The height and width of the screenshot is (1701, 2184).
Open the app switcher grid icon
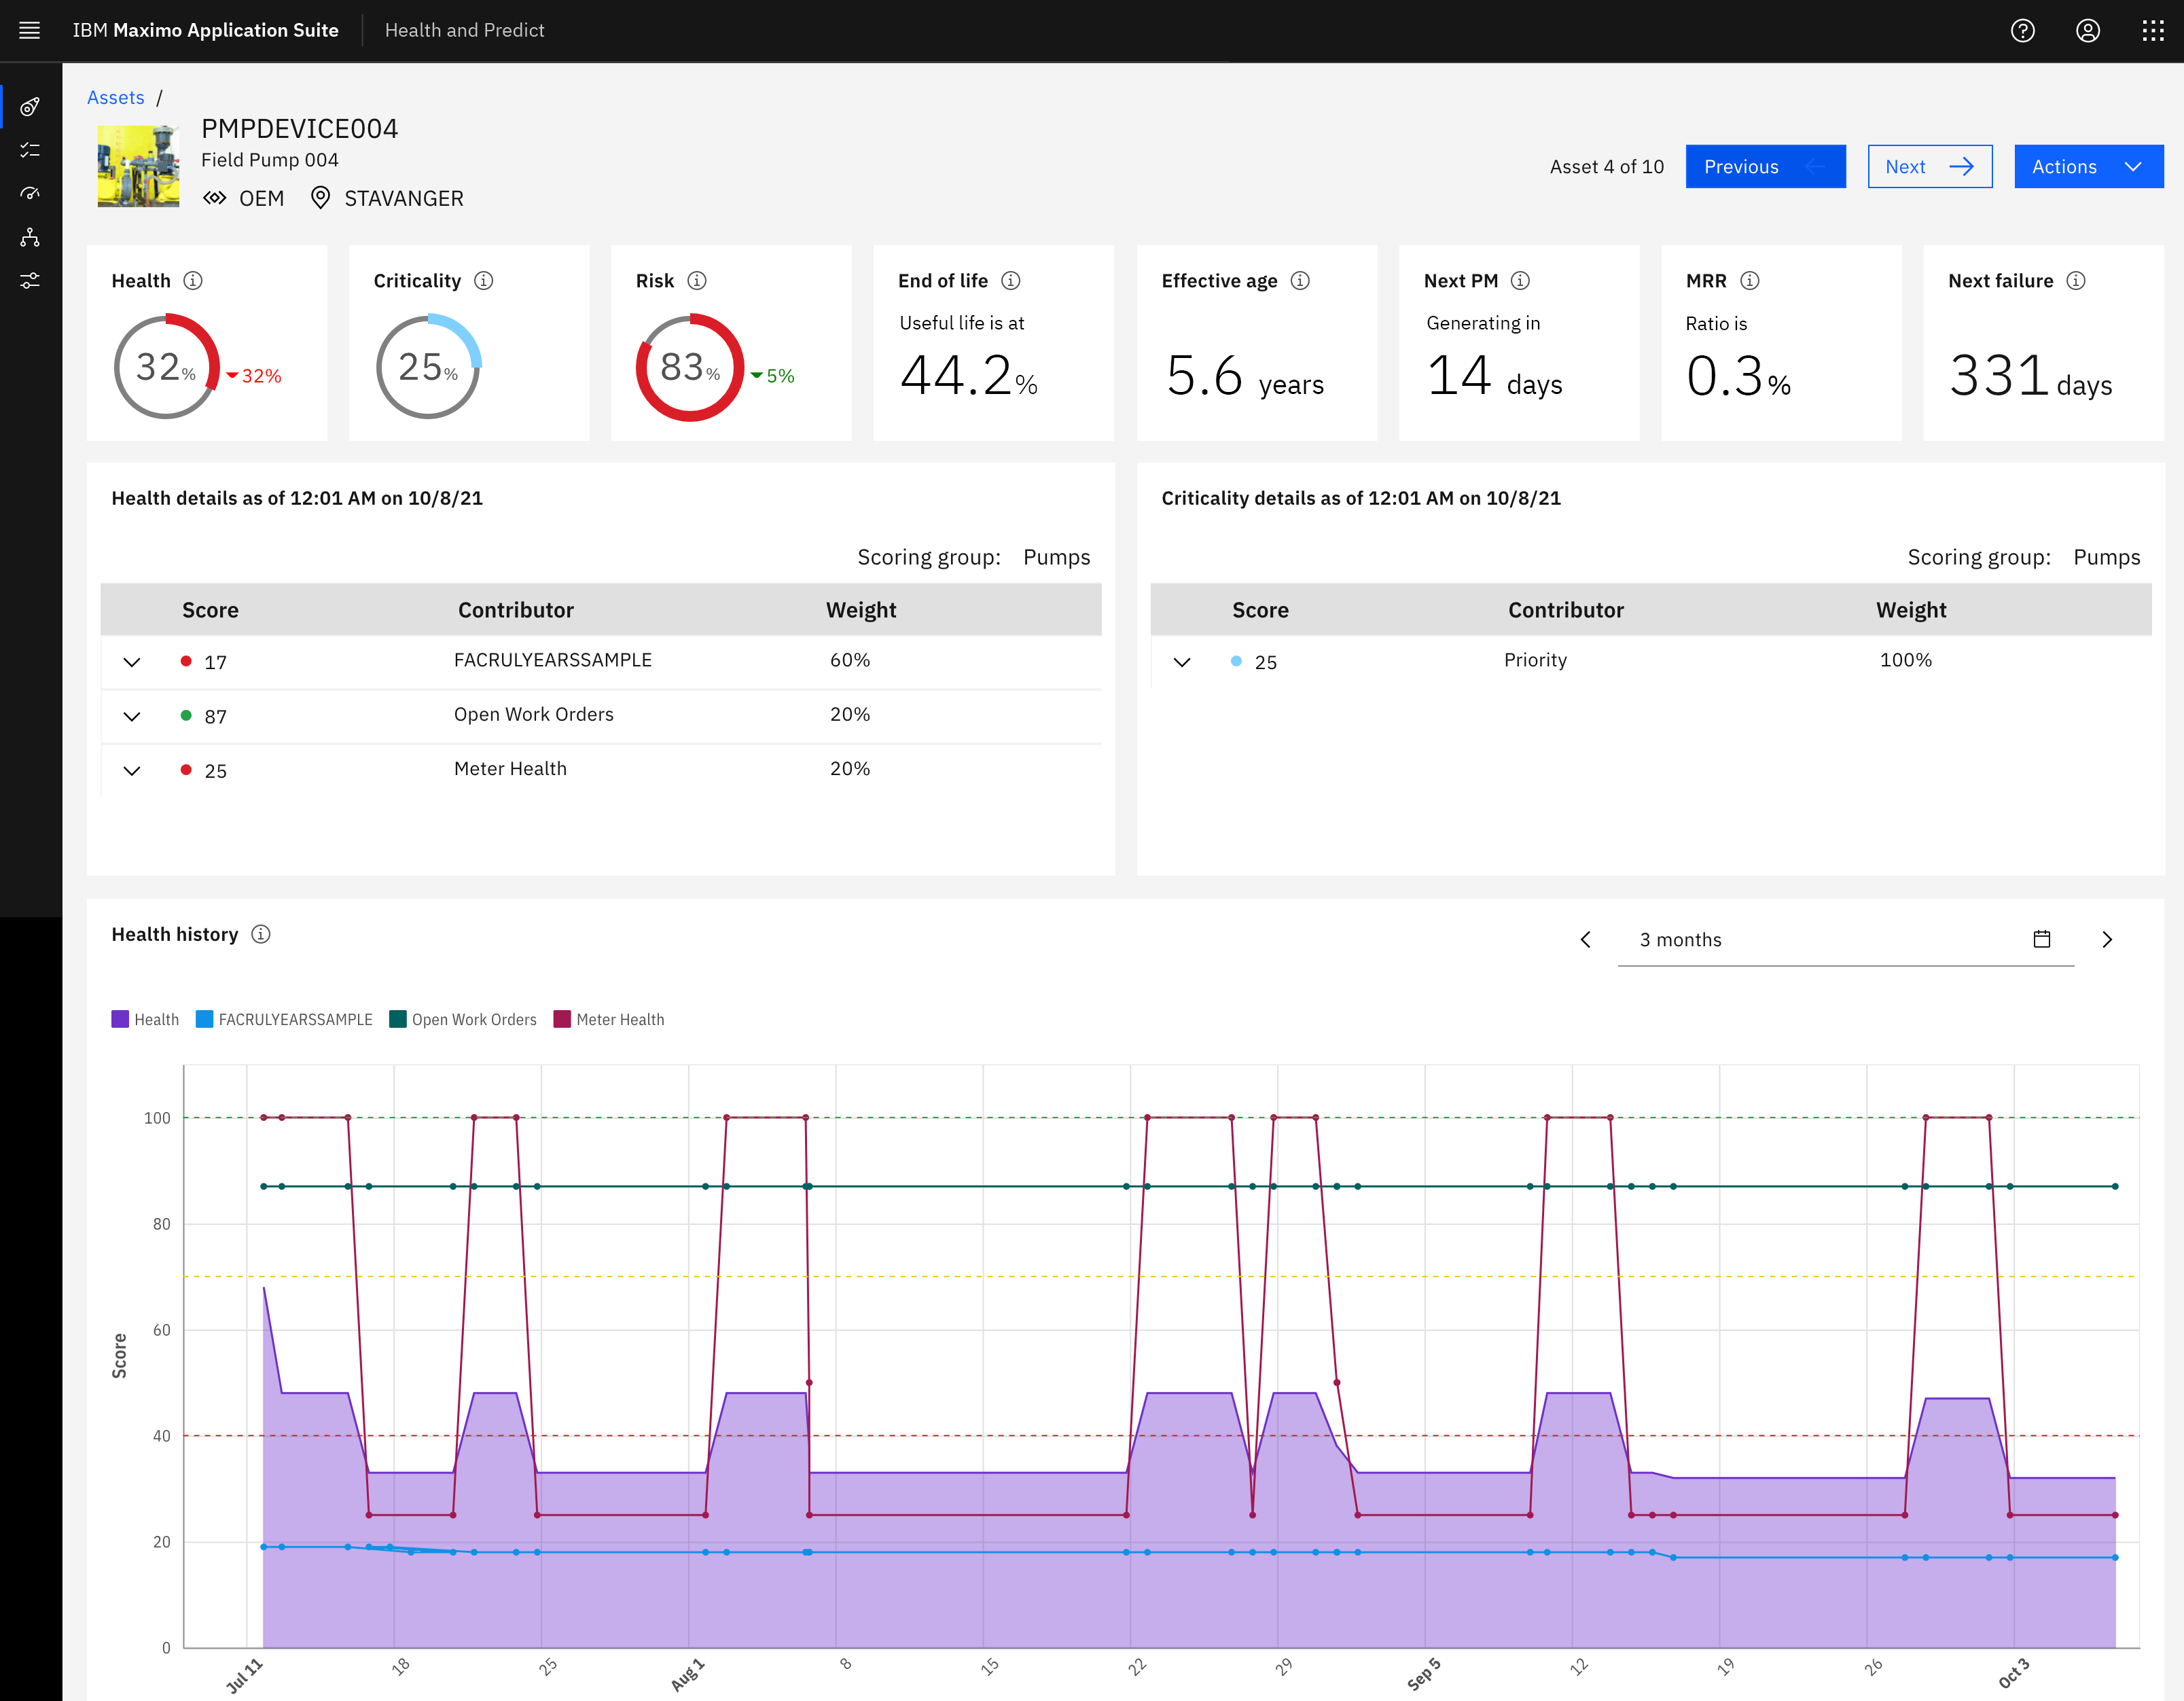click(2152, 30)
